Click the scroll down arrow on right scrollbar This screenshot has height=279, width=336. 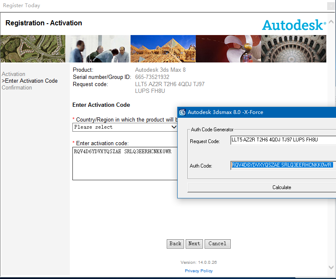tap(331, 267)
